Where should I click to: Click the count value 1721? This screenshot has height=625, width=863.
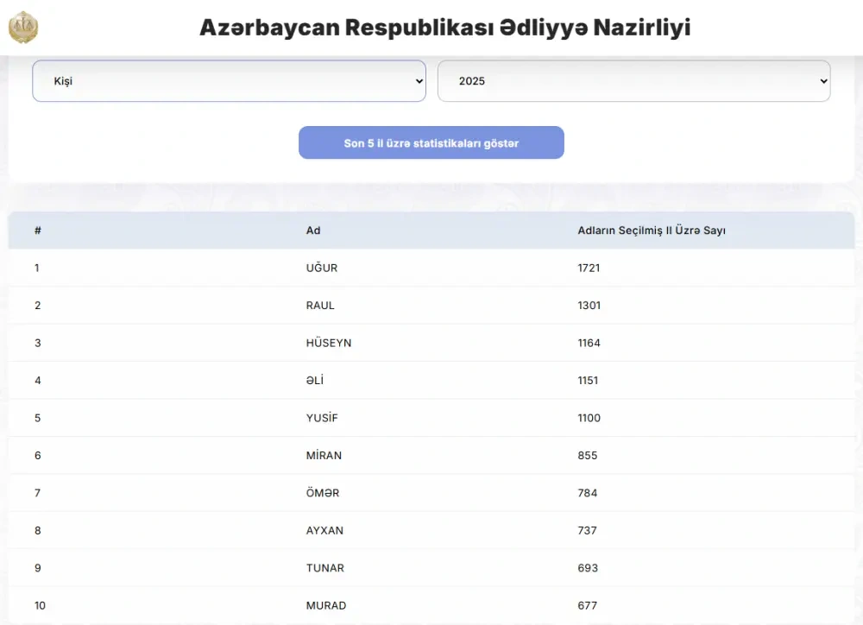[589, 268]
